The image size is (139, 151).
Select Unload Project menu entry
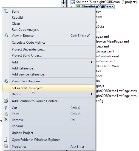[x=22, y=133]
